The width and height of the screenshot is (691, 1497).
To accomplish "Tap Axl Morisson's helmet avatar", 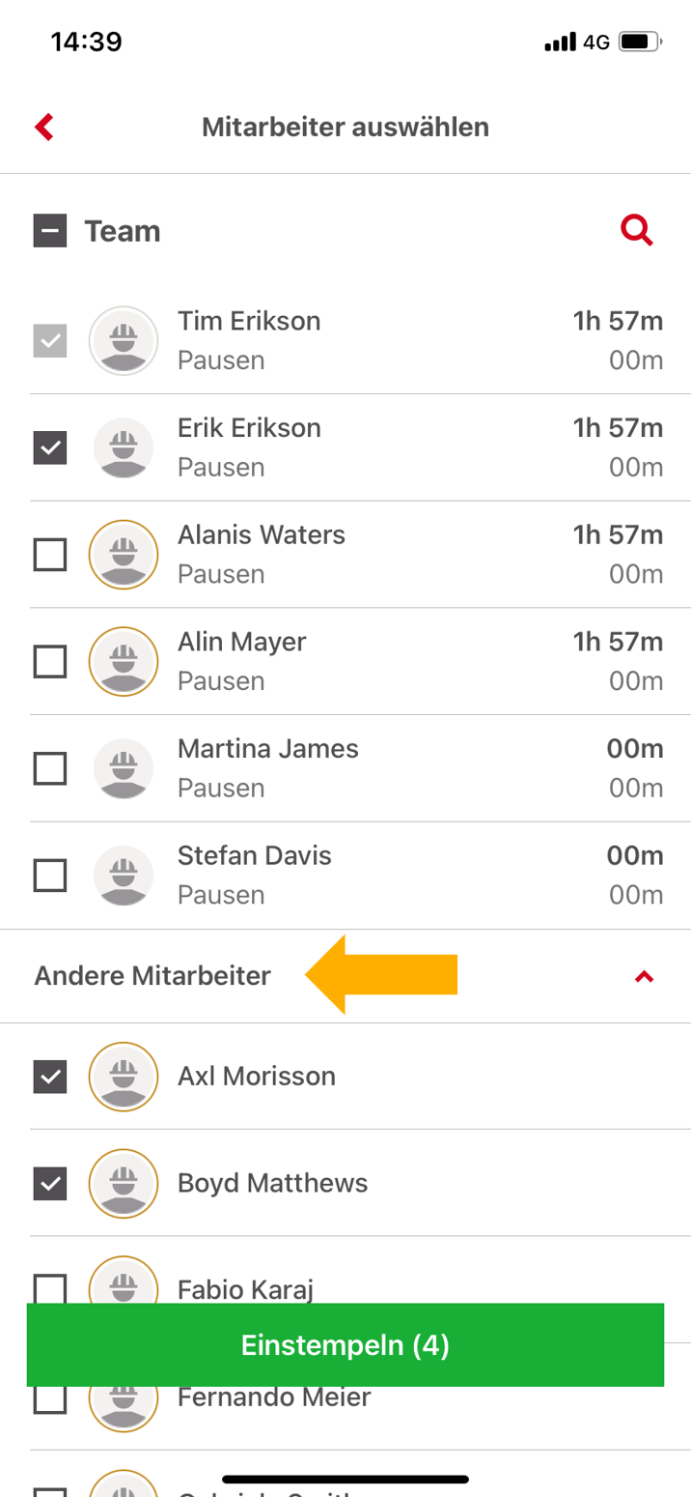I will coord(123,1077).
